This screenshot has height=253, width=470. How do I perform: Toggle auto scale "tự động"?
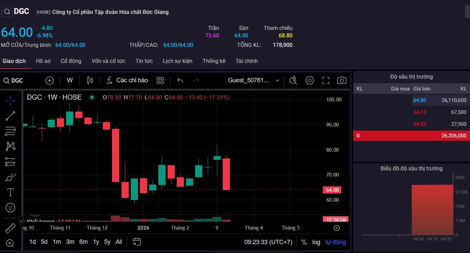click(335, 242)
